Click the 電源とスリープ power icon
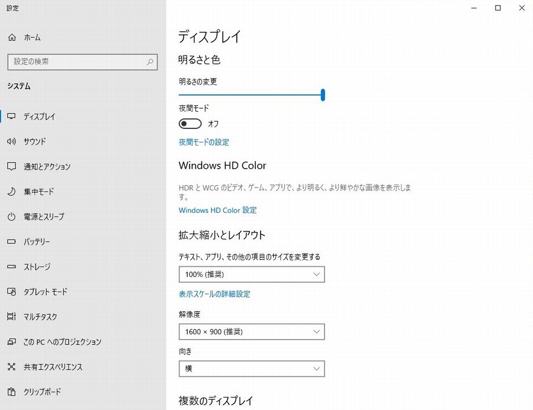This screenshot has height=410, width=533. point(11,217)
